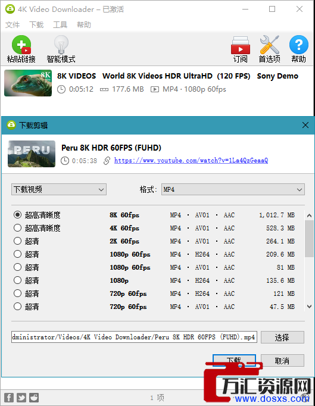Click the Reddit icon in status bar
Viewport: 315px width, 406px height.
34,398
